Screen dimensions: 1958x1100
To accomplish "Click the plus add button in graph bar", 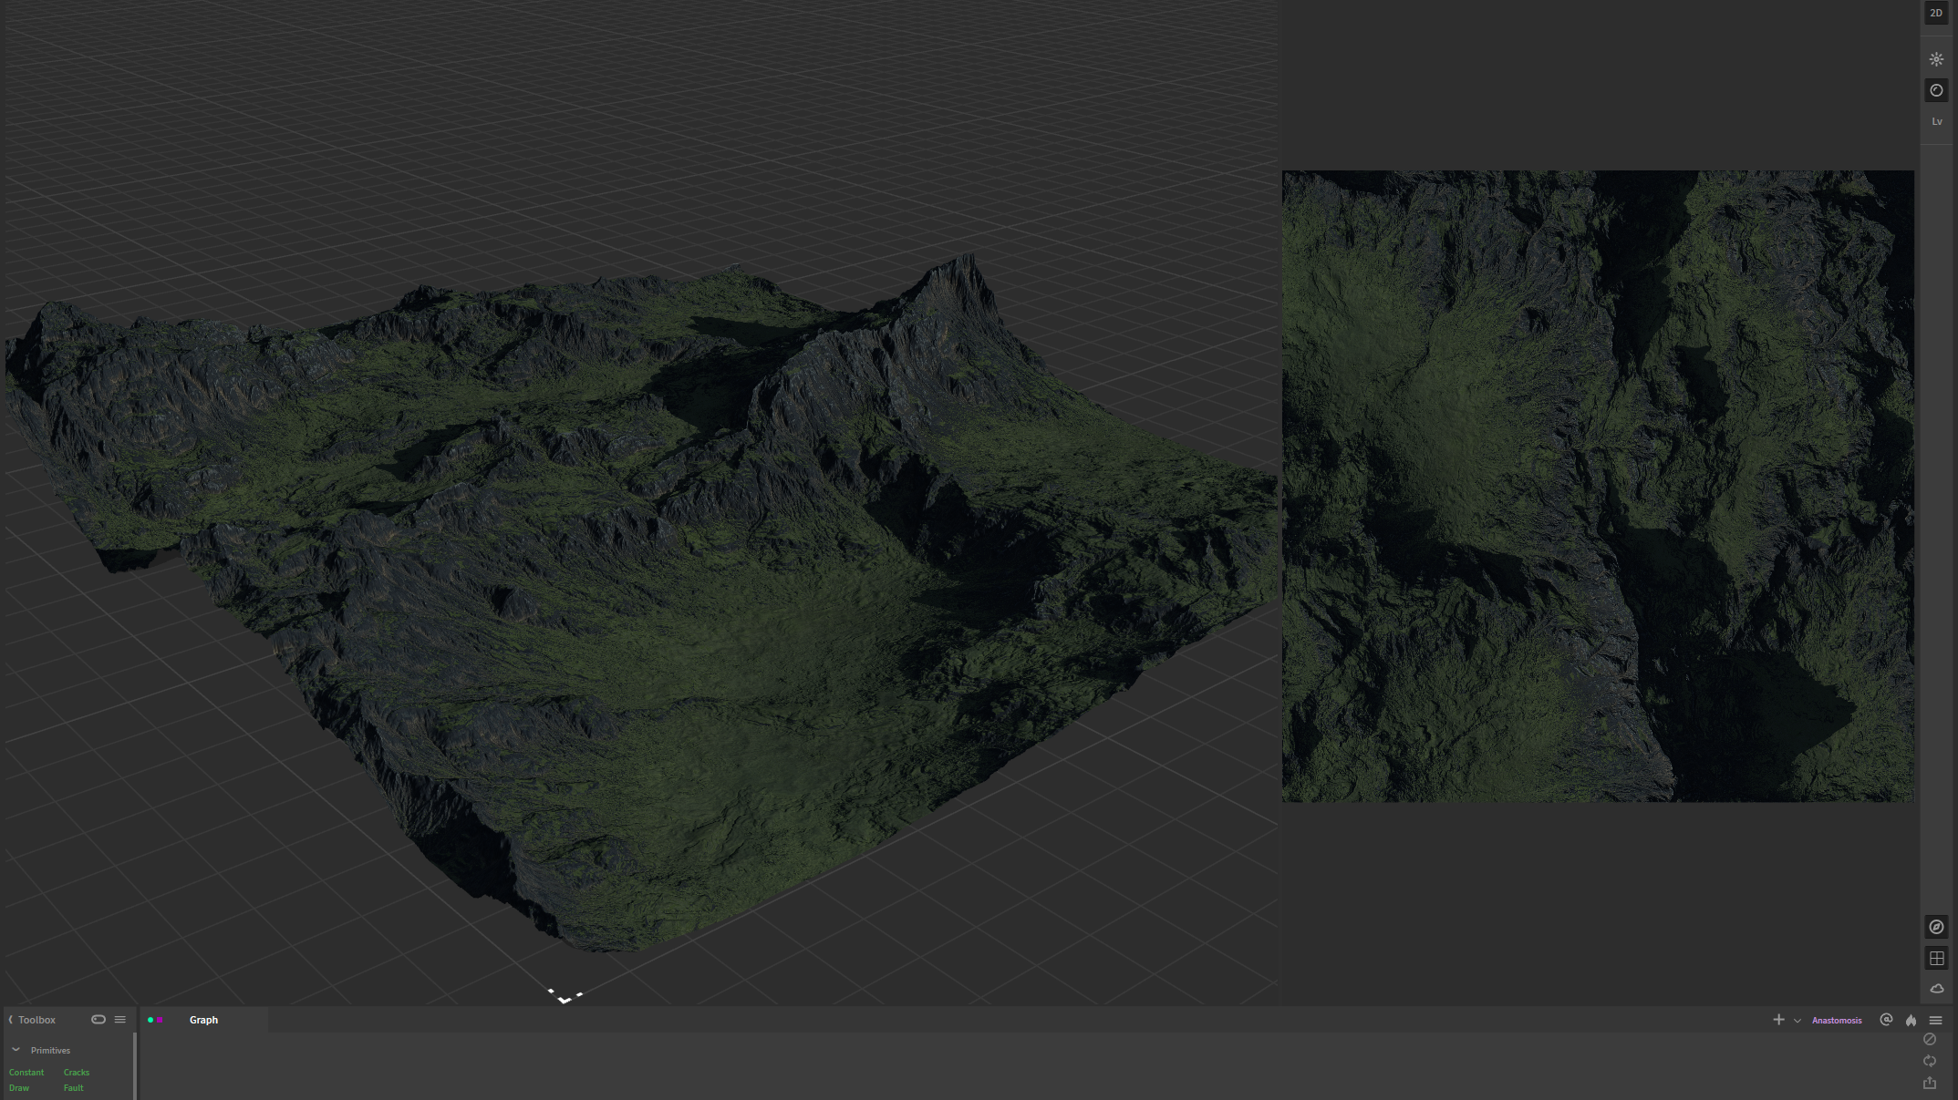I will (x=1778, y=1020).
